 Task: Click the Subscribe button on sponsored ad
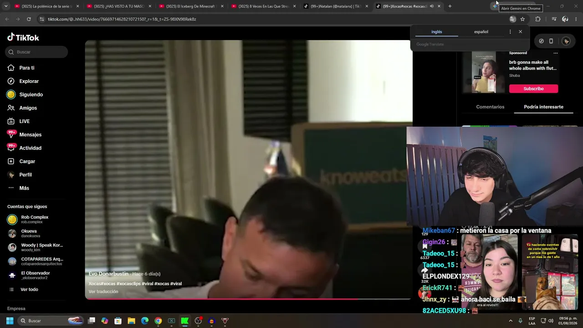(x=533, y=89)
